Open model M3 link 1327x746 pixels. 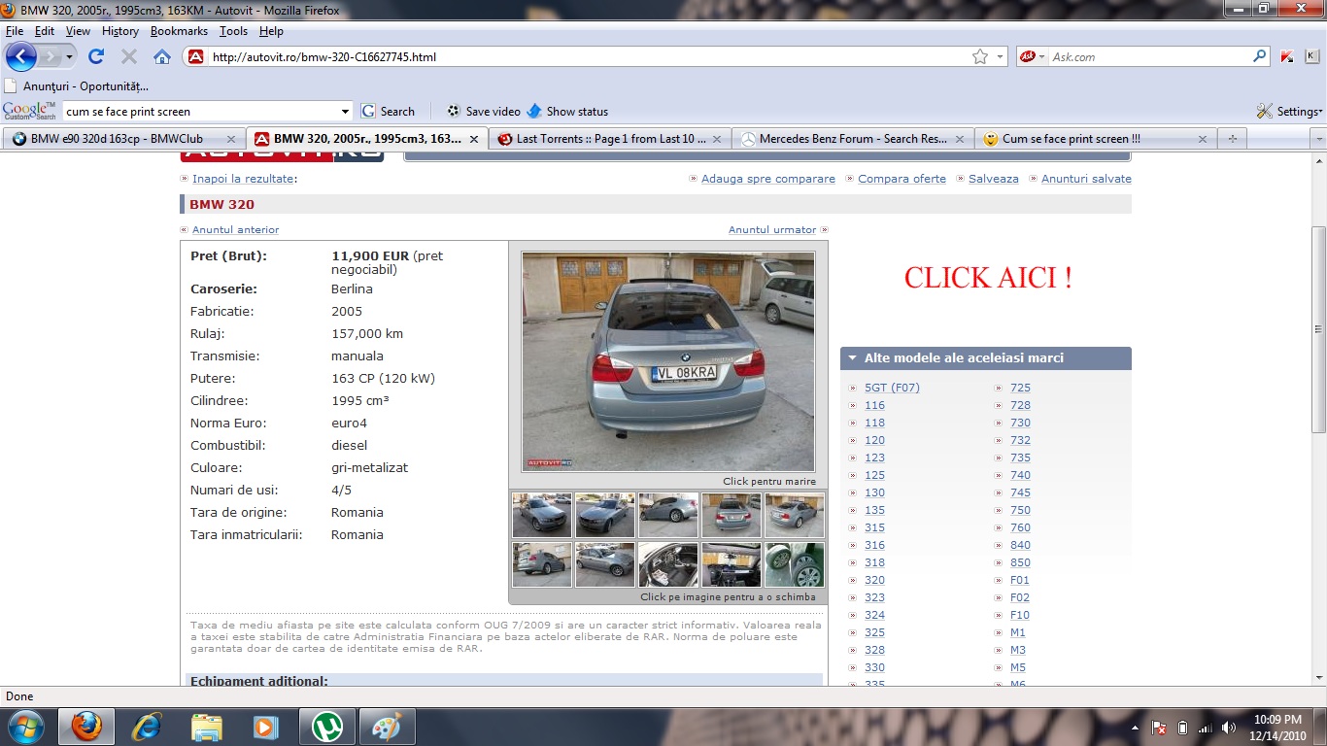(1017, 650)
